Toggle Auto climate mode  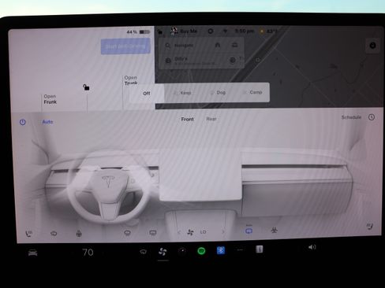[47, 122]
